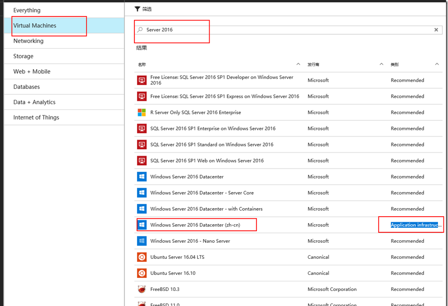The height and width of the screenshot is (306, 448).
Task: Click Recommended in the Datacenter - Server Core row
Action: (407, 193)
